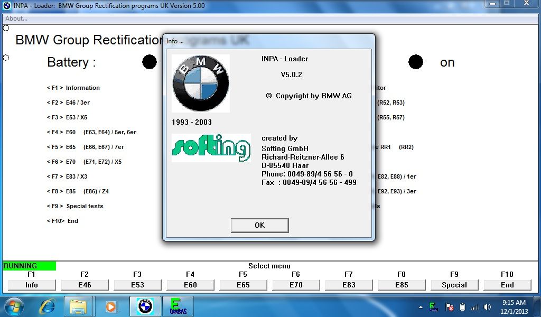541x317 pixels.
Task: Open the About... menu
Action: [16, 18]
